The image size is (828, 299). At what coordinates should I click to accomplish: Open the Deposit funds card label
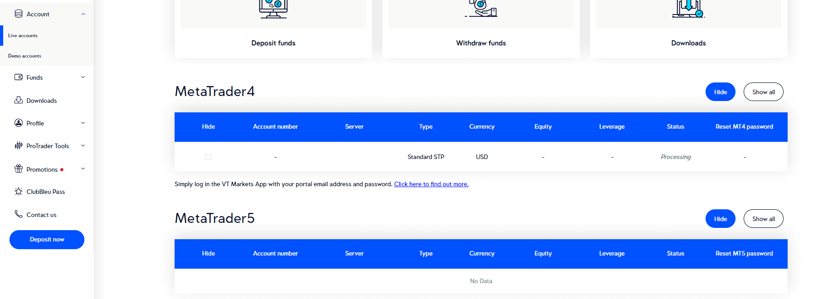pyautogui.click(x=273, y=43)
